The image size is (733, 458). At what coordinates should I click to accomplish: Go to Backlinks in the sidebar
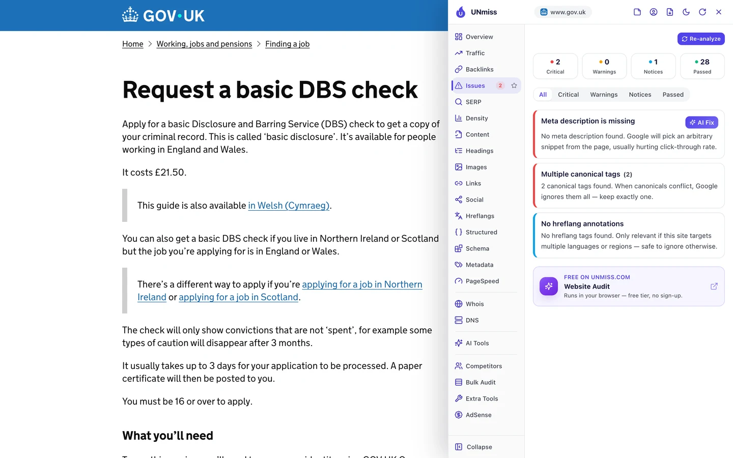[486, 69]
